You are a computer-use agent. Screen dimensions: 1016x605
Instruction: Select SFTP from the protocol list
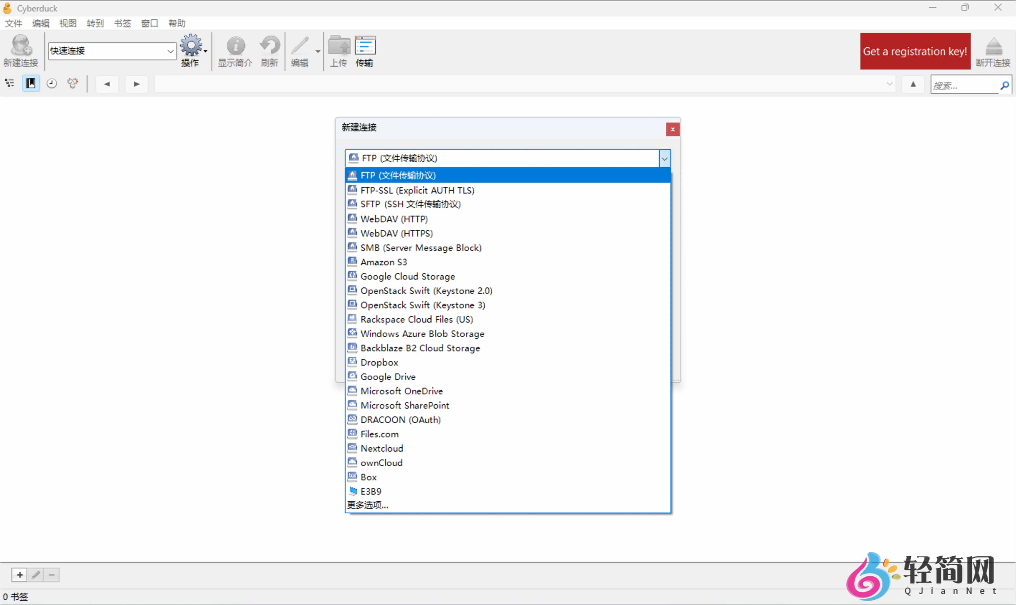coord(410,204)
